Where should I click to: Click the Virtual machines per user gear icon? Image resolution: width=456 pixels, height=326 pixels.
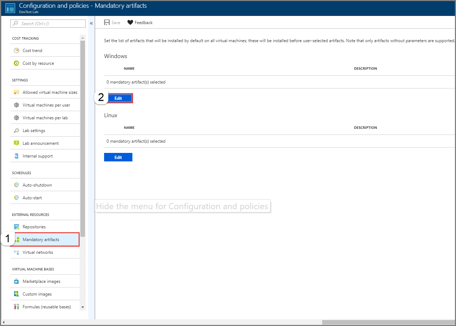click(x=16, y=105)
